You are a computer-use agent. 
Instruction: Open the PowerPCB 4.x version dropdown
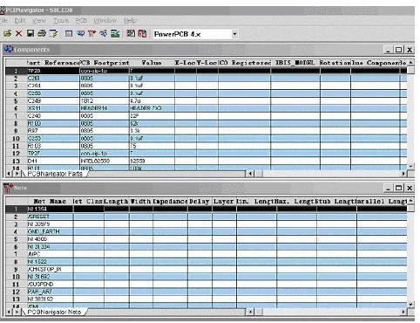234,34
